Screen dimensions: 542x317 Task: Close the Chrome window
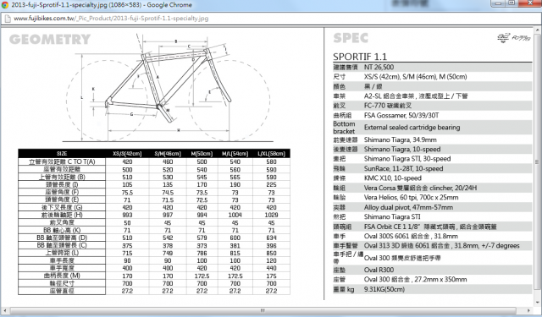tap(530, 3)
